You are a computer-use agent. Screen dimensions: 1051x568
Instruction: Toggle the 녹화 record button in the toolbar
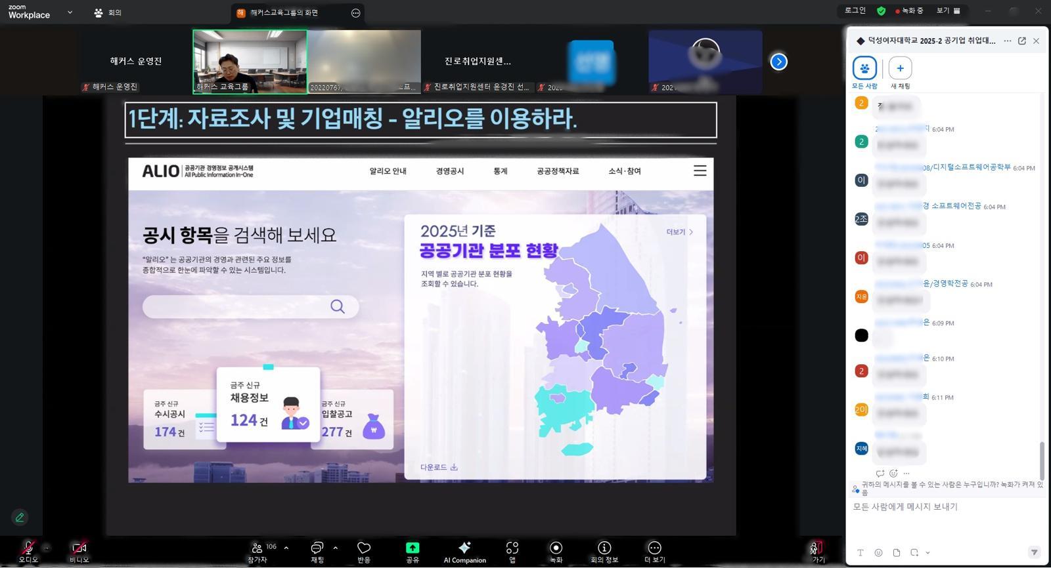pyautogui.click(x=556, y=551)
